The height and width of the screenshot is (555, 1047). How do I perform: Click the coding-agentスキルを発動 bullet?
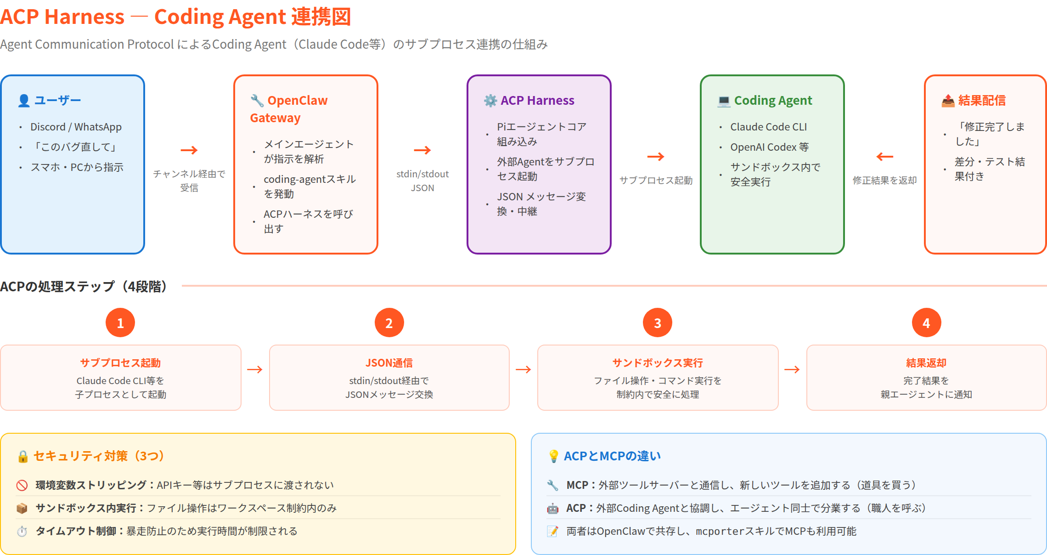coord(310,187)
